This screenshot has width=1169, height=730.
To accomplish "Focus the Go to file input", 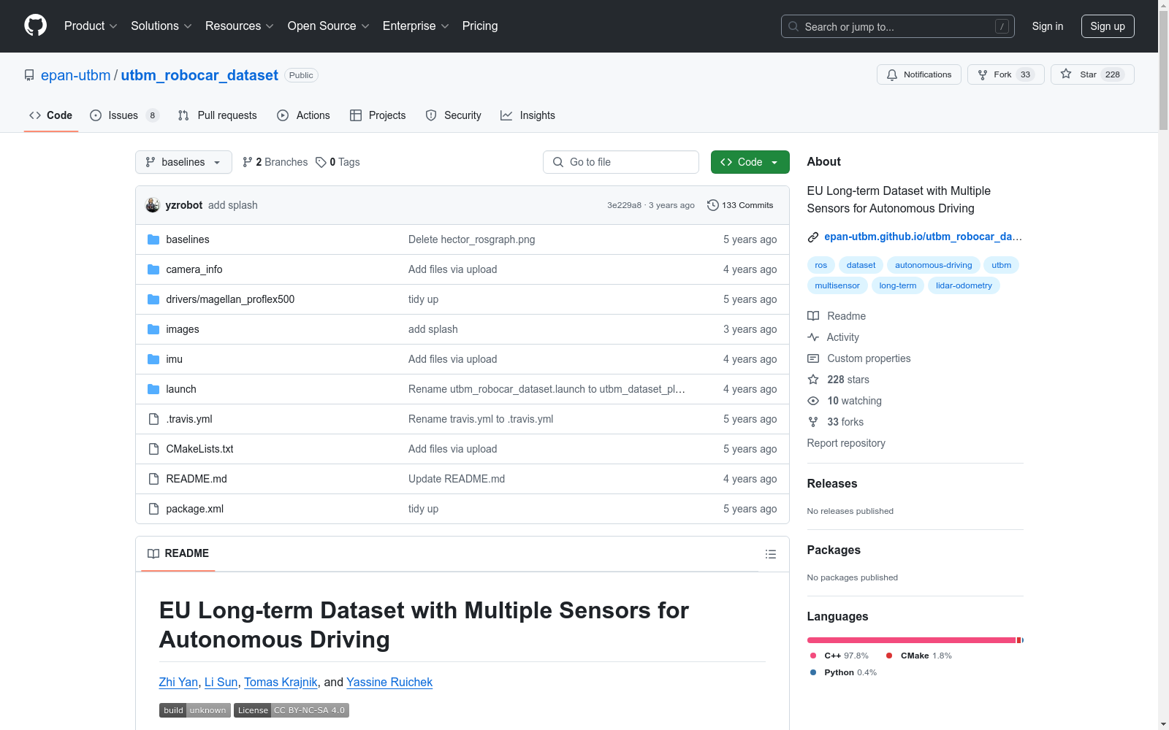I will click(621, 162).
